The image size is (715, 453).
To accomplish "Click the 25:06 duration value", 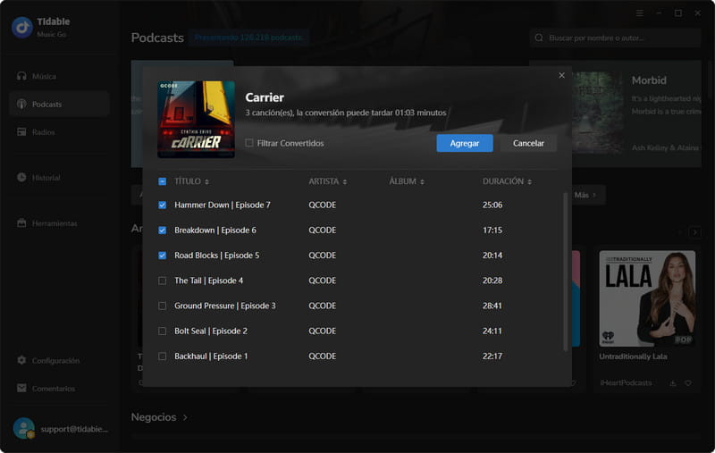I will (492, 206).
